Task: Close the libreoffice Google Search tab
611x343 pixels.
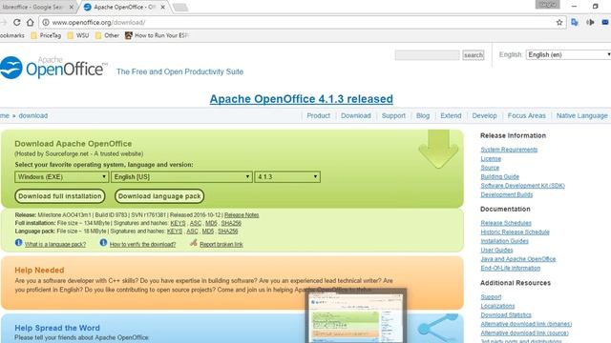Action: coord(72,7)
